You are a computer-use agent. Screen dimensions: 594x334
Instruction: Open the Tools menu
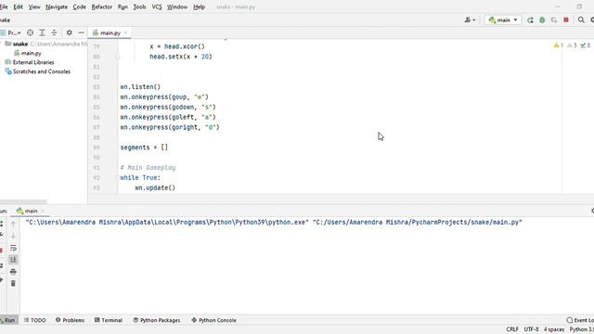[139, 6]
